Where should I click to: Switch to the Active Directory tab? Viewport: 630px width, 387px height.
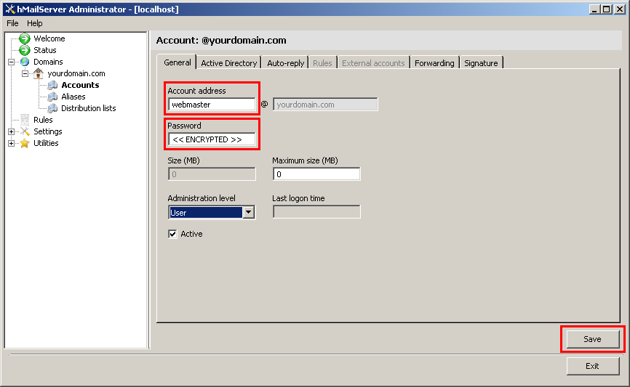(x=228, y=63)
